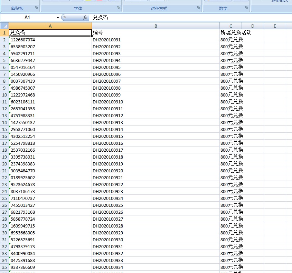292x273 pixels.
Task: Select the row 25 header
Action: [4, 198]
